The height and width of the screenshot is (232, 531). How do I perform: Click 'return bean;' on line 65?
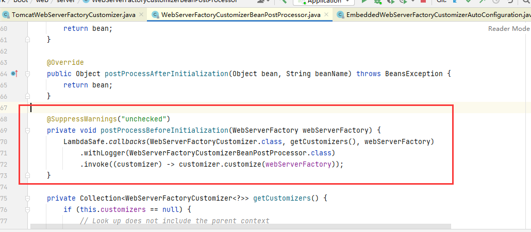[x=88, y=85]
